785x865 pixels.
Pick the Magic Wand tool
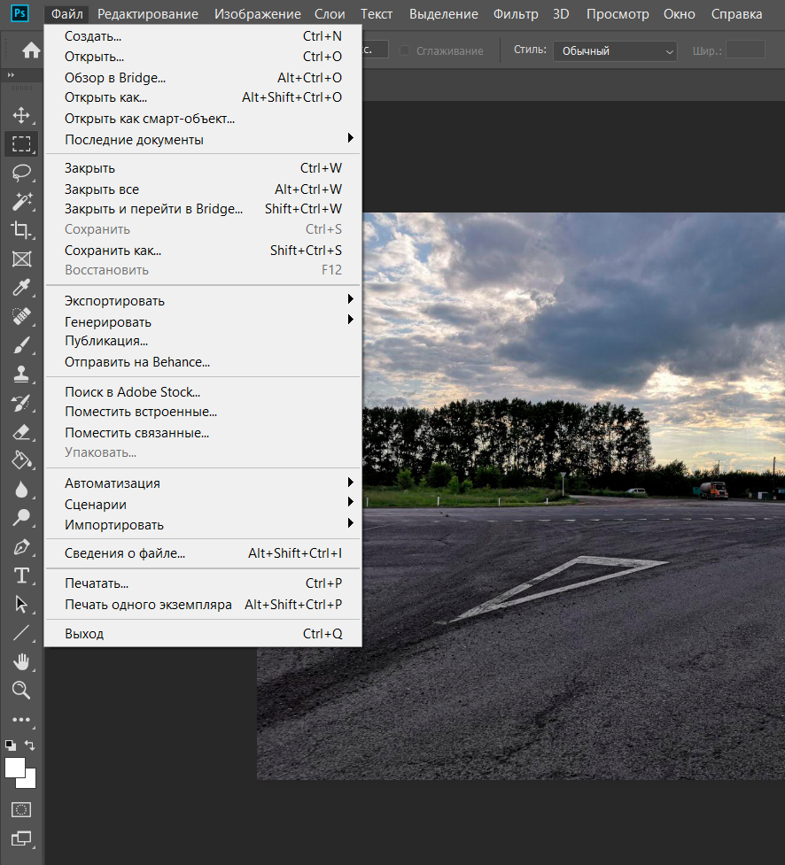[x=21, y=201]
